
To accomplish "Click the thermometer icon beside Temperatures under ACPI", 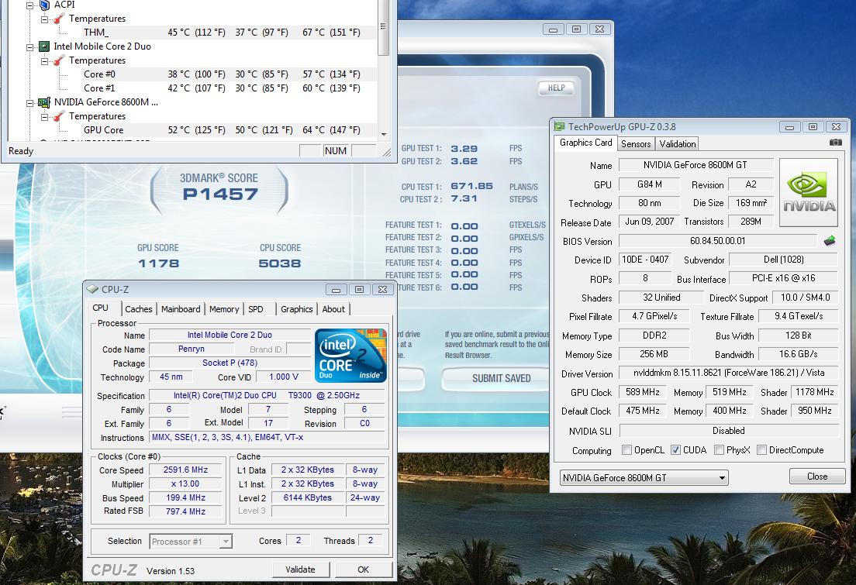I will [59, 19].
